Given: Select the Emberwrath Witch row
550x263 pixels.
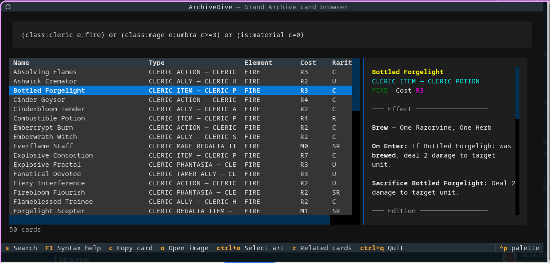Looking at the screenshot, I should point(181,137).
